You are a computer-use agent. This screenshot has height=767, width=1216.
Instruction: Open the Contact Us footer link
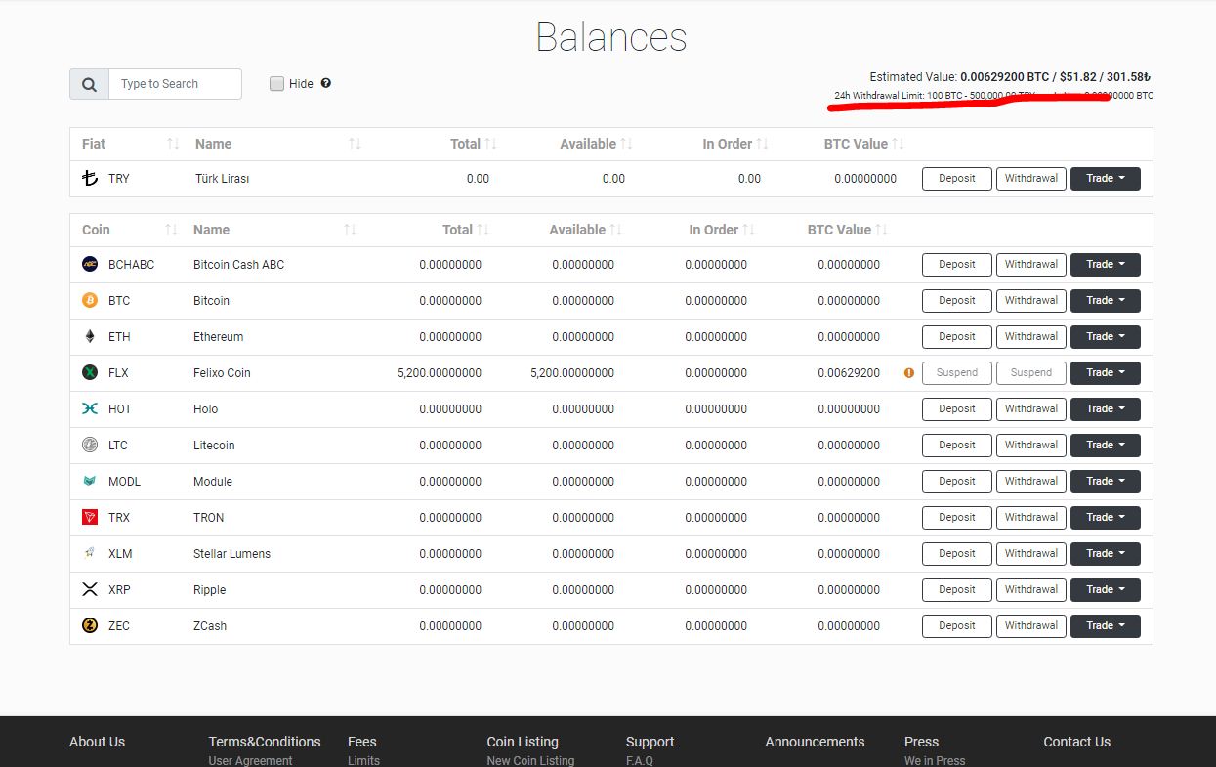[1076, 742]
